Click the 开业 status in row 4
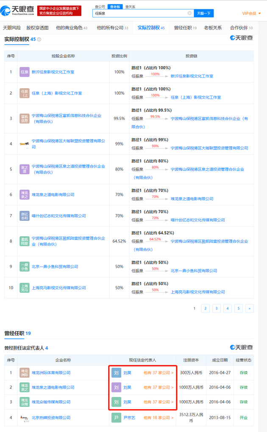The image size is (267, 432). point(244,418)
